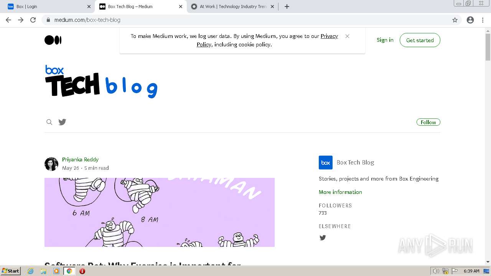491x276 pixels.
Task: Click the May 26 · 5 min read text
Action: [86, 168]
